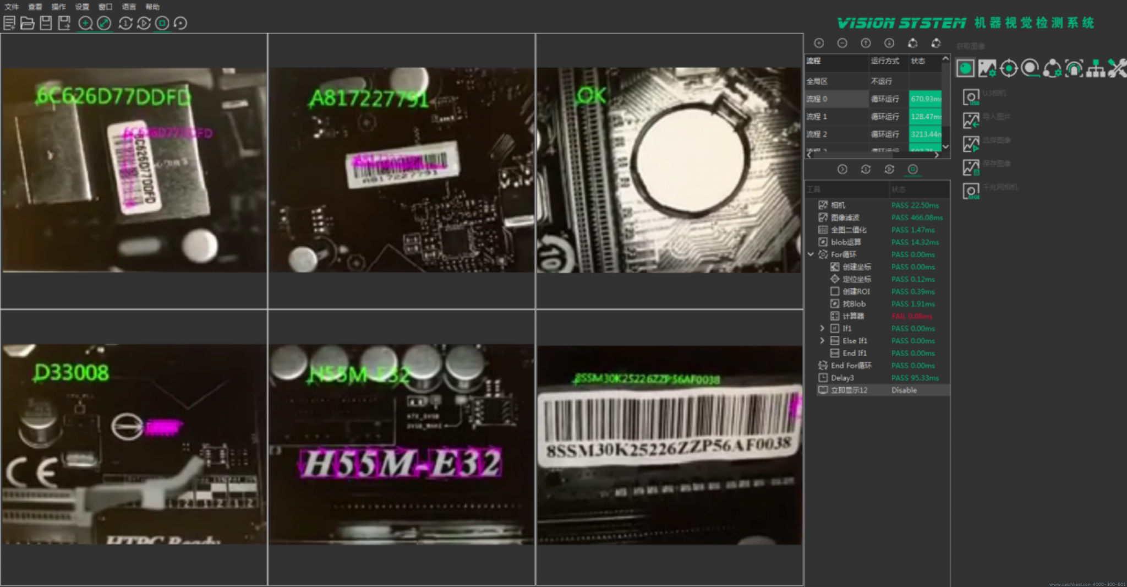Click the fit-to-window diagonal arrows icon
Viewport: 1127px width, 587px height.
(104, 23)
